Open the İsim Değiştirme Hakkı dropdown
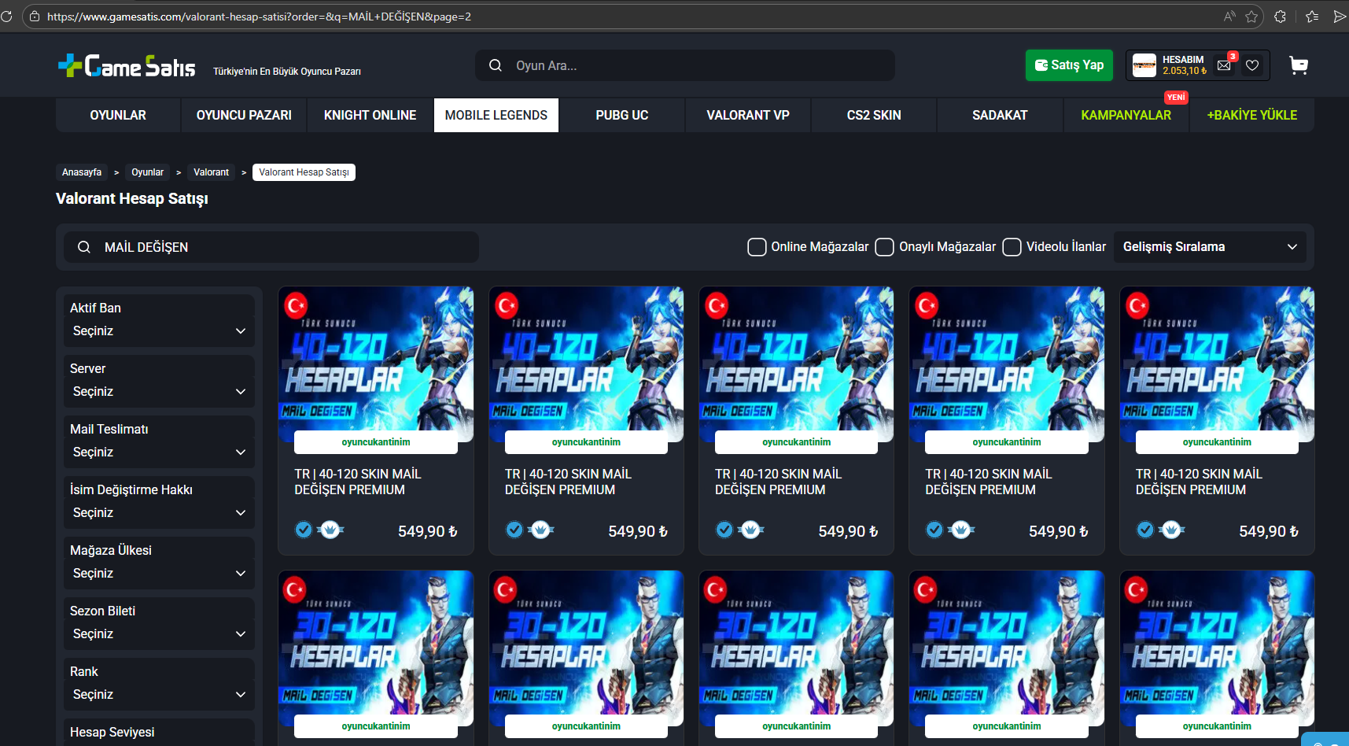The width and height of the screenshot is (1349, 746). (159, 513)
